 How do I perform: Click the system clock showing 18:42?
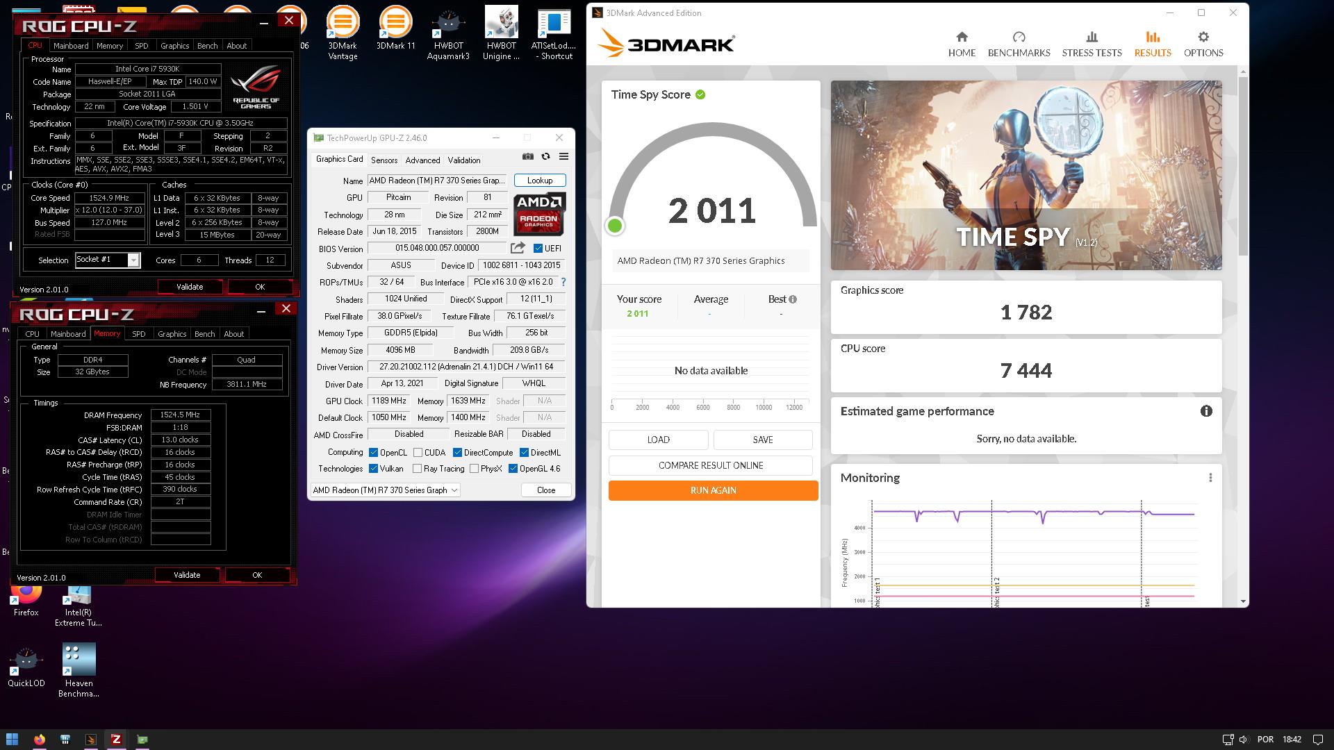(x=1292, y=740)
